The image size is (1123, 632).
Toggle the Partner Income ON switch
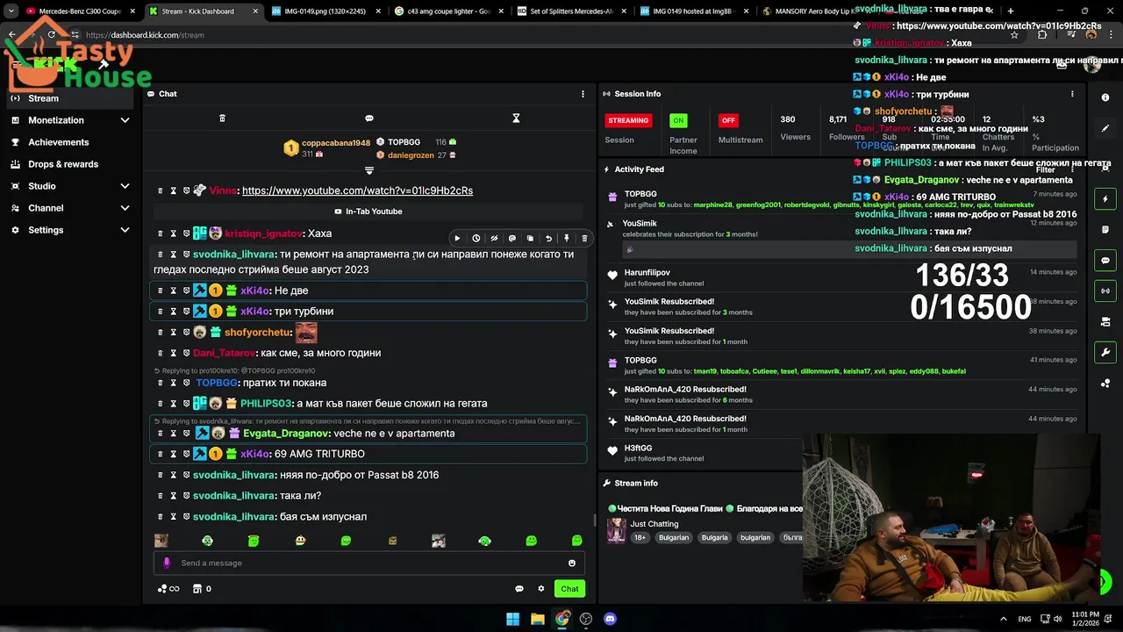678,120
